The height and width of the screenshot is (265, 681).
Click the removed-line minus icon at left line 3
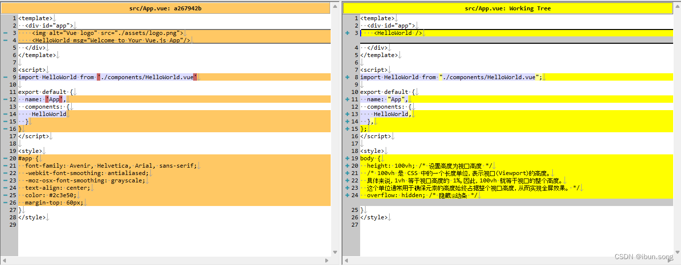[4, 33]
